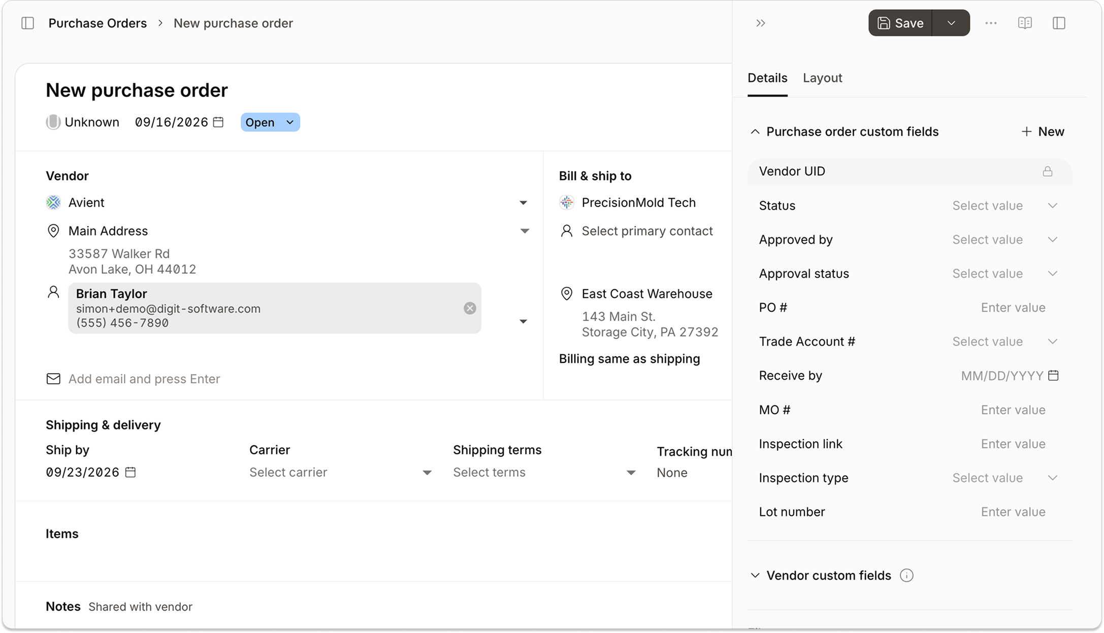Click Select primary contact
This screenshot has width=1104, height=633.
pos(647,231)
